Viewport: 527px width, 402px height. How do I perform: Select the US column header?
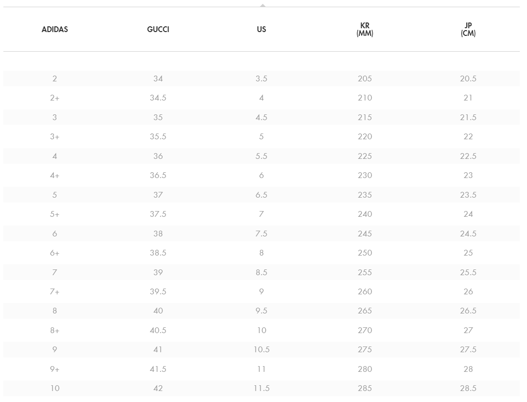261,30
